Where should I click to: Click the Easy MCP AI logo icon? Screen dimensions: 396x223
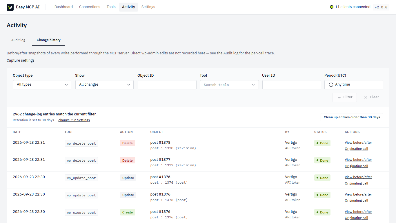tap(10, 7)
